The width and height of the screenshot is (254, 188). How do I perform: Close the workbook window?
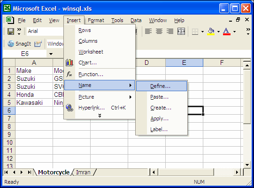247,20
